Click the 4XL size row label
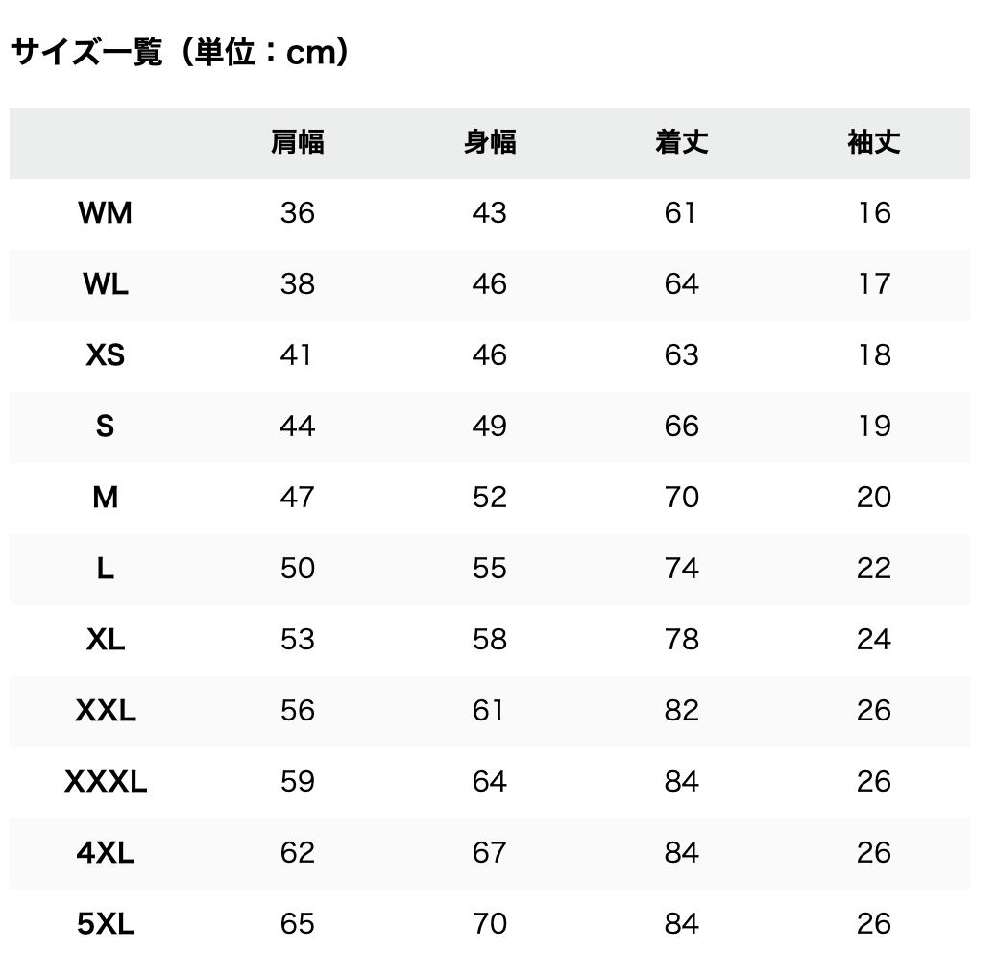The image size is (997, 976). (106, 853)
